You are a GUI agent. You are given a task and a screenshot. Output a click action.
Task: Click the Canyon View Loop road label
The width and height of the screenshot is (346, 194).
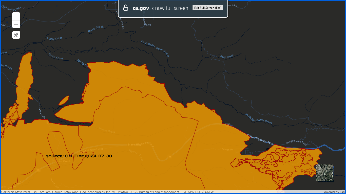pos(297,143)
